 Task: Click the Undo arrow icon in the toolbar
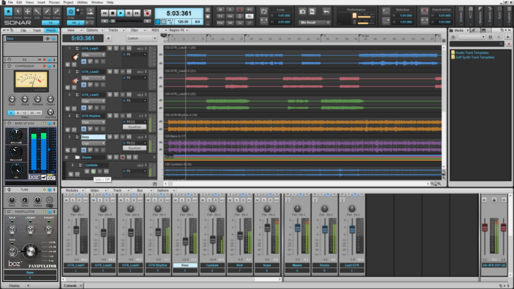[326, 12]
